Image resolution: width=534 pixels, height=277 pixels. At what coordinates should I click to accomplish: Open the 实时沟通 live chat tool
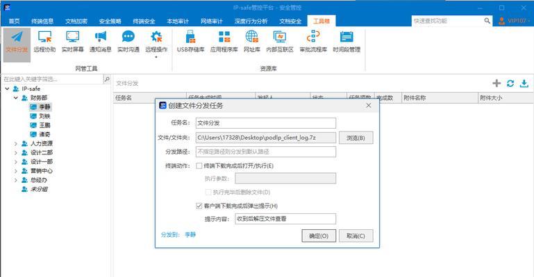[x=128, y=42]
